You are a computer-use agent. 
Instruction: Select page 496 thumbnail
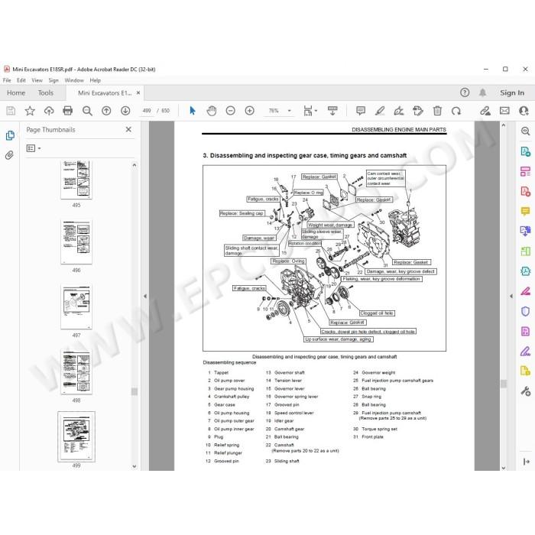[76, 242]
